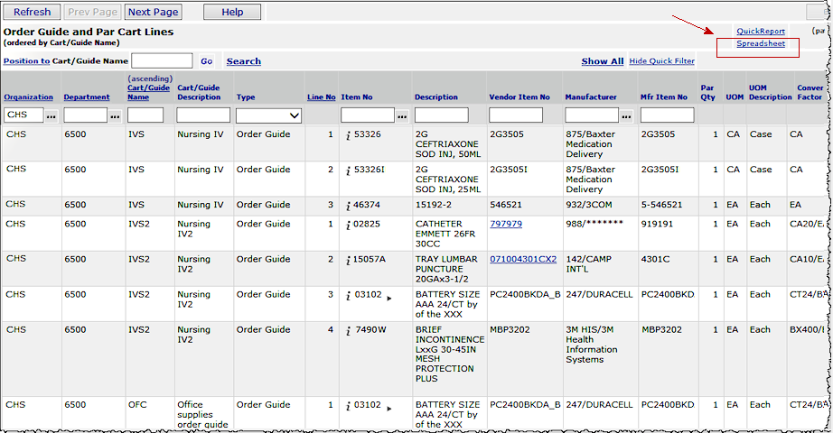
Task: Open the Department filter lookup button
Action: pyautogui.click(x=115, y=115)
